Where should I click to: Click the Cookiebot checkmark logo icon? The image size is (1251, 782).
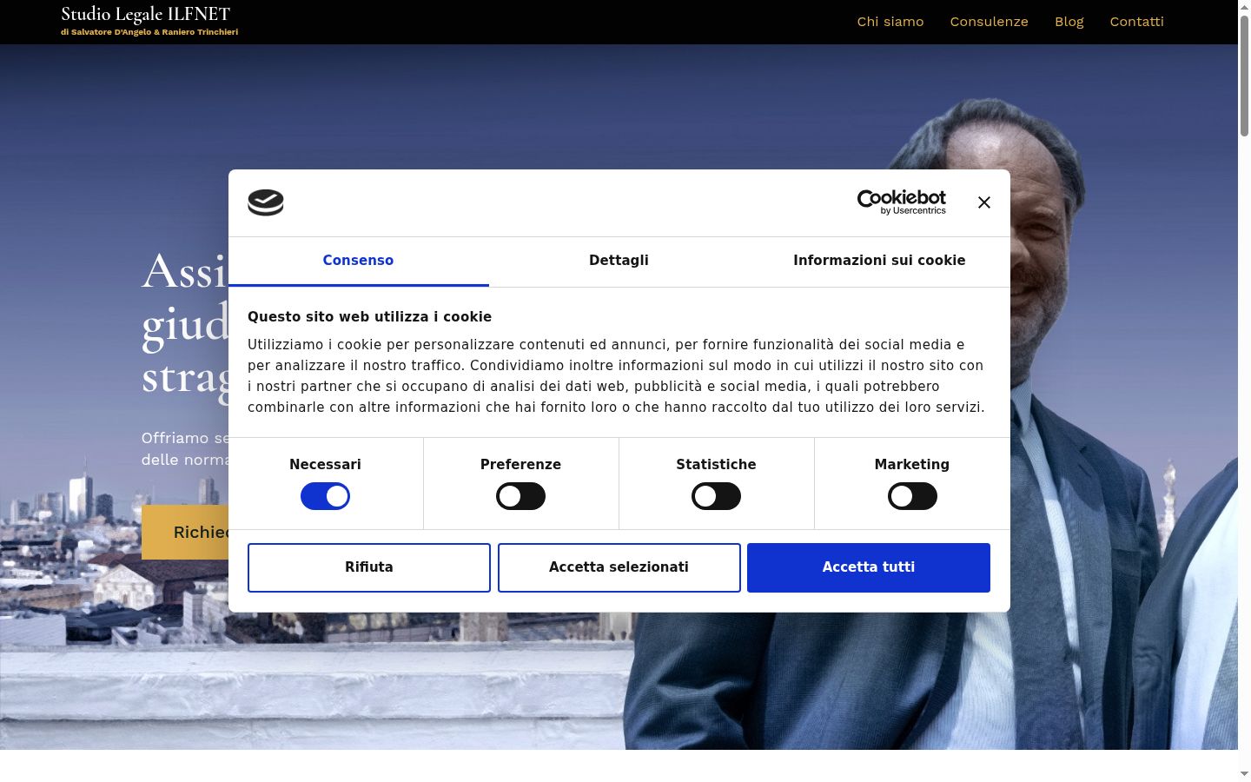point(266,202)
